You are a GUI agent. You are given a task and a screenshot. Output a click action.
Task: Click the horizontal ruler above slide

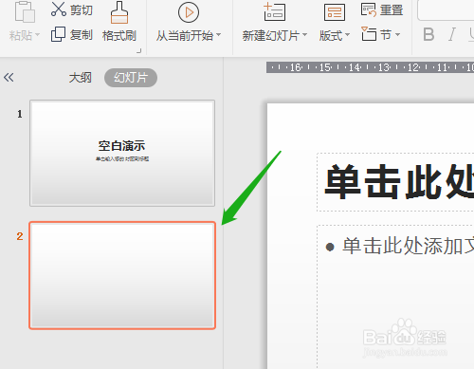pos(370,67)
